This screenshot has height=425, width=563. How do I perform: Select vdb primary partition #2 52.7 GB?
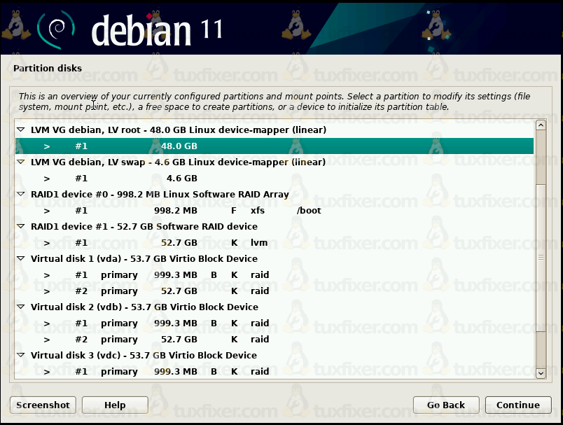[x=273, y=340]
